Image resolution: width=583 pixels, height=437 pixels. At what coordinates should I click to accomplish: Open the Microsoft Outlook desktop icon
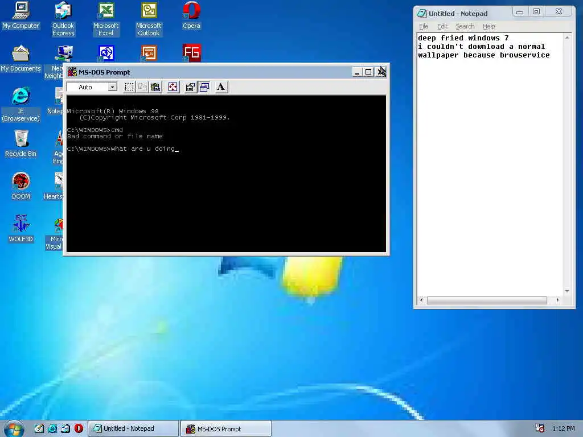149,19
